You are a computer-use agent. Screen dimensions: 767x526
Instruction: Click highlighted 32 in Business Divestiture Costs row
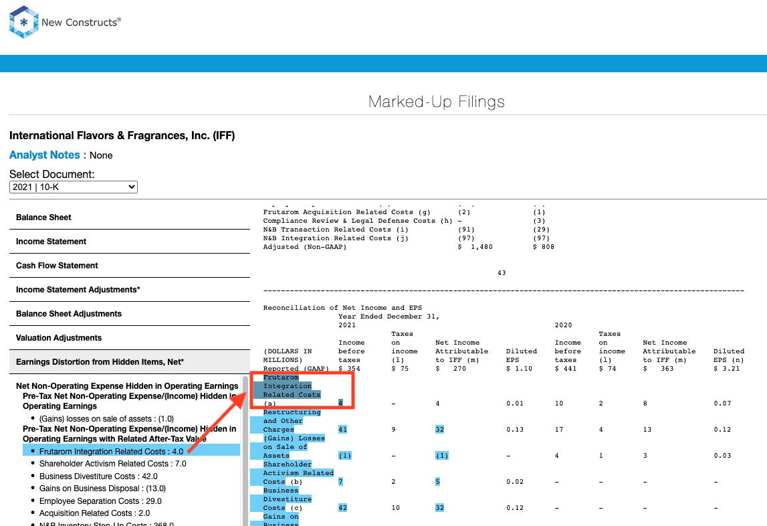(x=440, y=508)
